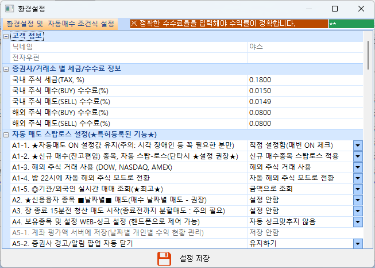Collapse the 고객 정보 section
375x268 pixels.
(6, 36)
